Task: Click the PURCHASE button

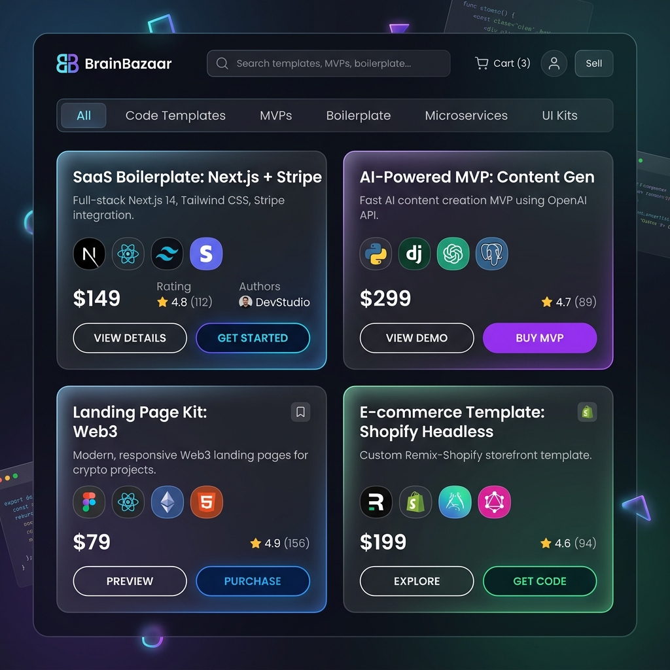Action: coord(253,581)
